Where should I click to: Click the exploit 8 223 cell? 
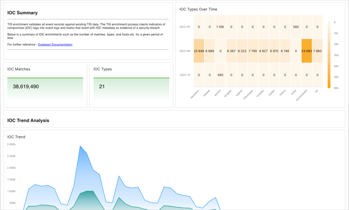pos(242,51)
